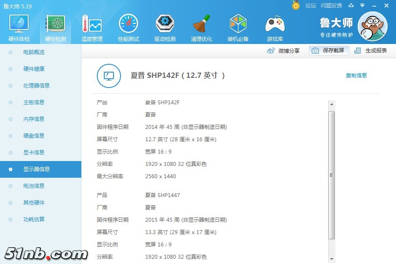396x264 pixels.
Task: Open 装机必备 cube icon
Action: click(x=238, y=28)
